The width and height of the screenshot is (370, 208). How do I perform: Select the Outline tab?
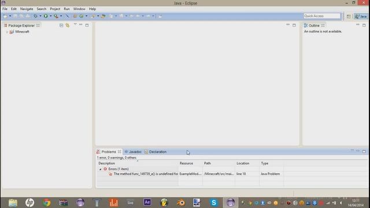pyautogui.click(x=314, y=25)
